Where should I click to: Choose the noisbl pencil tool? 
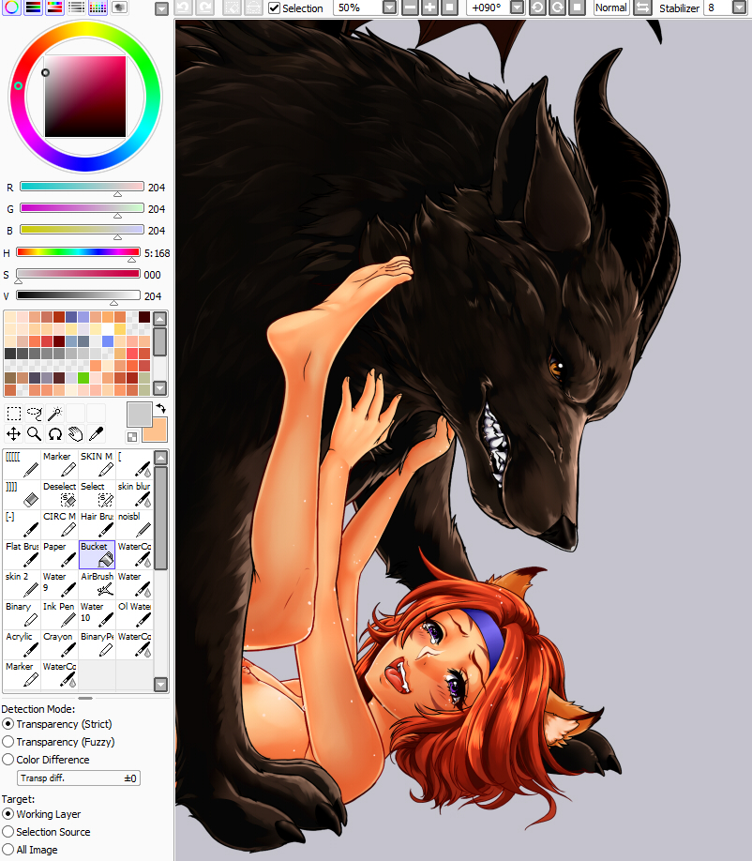click(x=134, y=524)
